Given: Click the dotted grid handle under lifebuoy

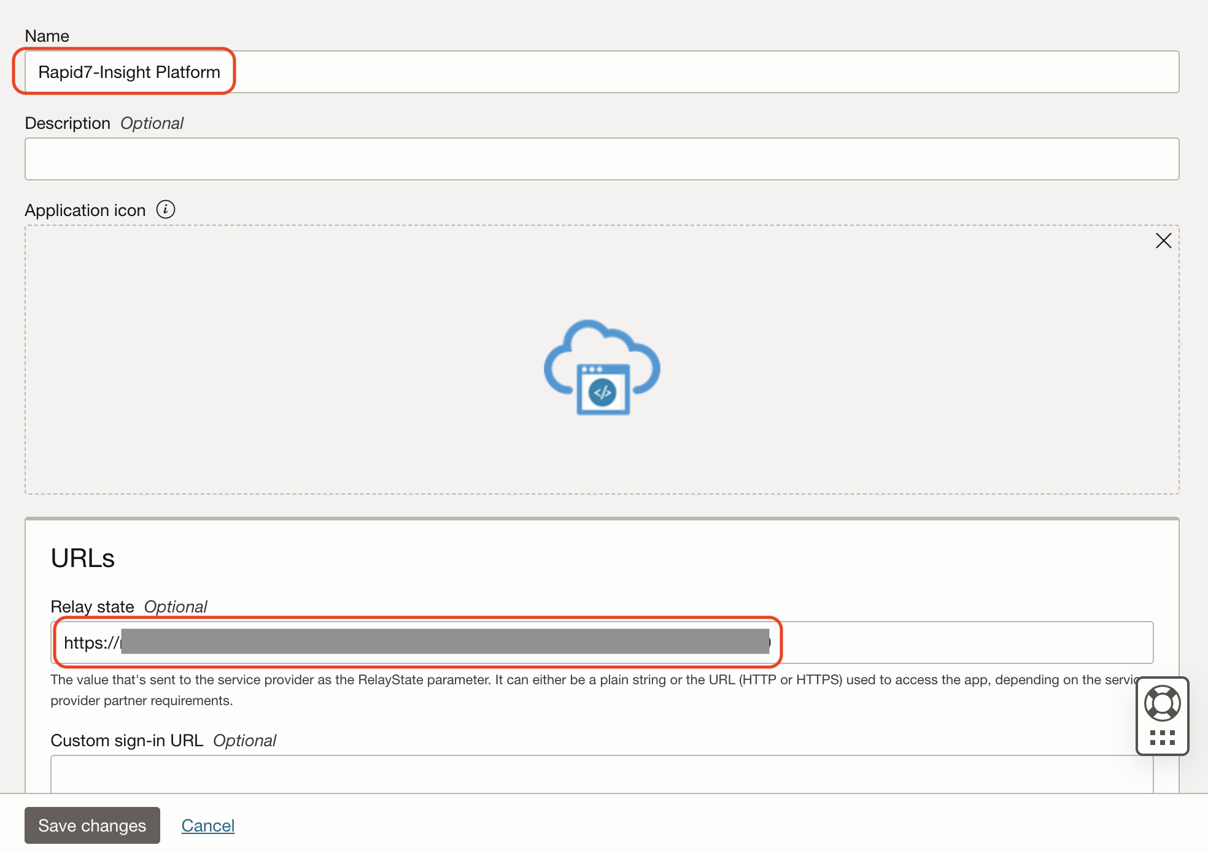Looking at the screenshot, I should [x=1162, y=738].
